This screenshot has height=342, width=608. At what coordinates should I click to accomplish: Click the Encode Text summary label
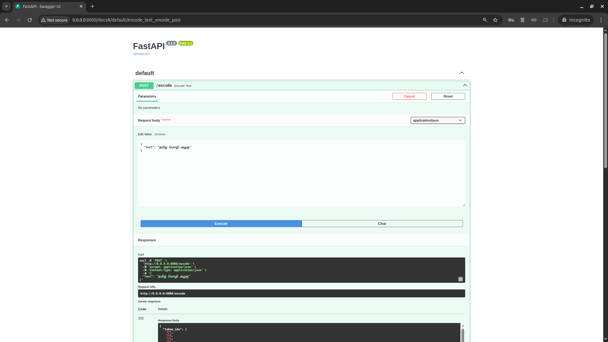[183, 86]
